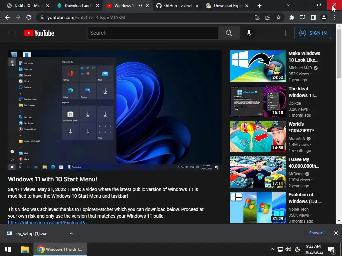The image size is (342, 256).
Task: Click the gear tray icon
Action: (x=298, y=249)
